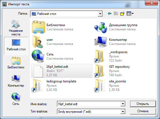Screen dimensions: 160x119
Task: Select Недавние места in the sidebar
Action: 16,28
